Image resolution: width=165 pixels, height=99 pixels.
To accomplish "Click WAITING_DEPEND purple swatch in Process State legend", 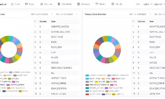I will click(106, 88).
